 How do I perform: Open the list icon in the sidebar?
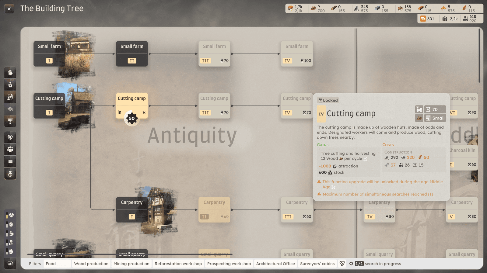click(10, 162)
